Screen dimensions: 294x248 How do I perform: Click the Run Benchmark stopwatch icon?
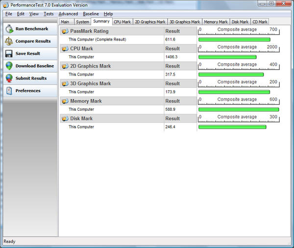click(x=9, y=29)
